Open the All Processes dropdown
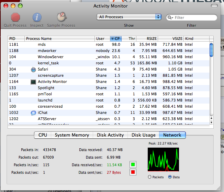224x192 pixels. click(x=129, y=17)
